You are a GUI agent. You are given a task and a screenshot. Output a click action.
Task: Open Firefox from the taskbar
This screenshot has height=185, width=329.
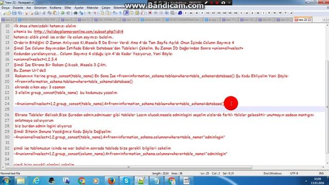click(112, 180)
